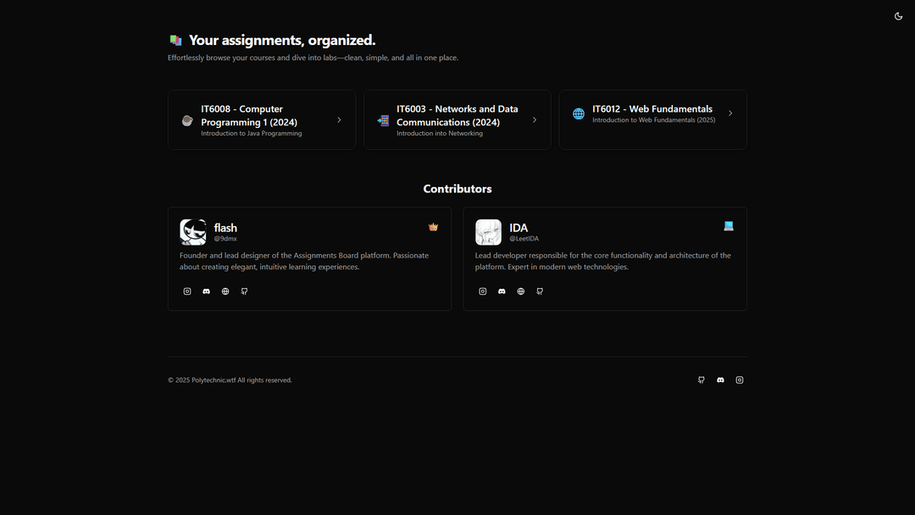
Task: Toggle dark mode with the moon icon
Action: [898, 16]
